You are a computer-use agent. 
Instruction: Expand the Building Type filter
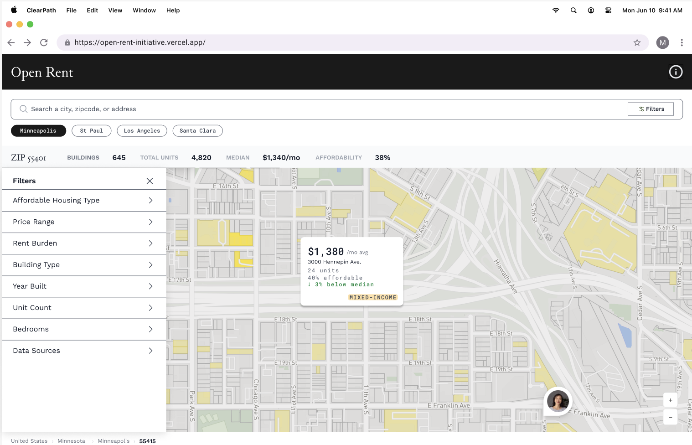[84, 265]
